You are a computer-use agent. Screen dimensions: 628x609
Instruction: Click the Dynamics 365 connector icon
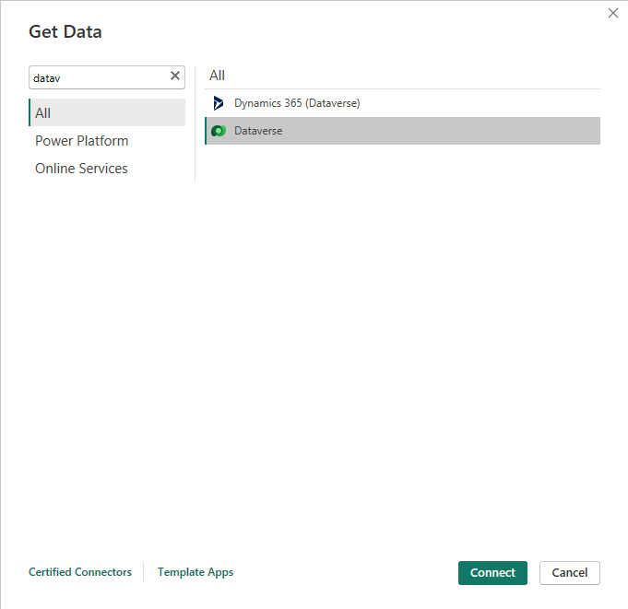219,103
